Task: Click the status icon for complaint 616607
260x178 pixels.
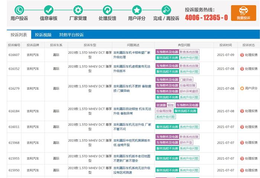Action: (242, 55)
